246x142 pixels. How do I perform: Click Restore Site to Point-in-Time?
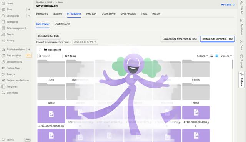tap(218, 39)
